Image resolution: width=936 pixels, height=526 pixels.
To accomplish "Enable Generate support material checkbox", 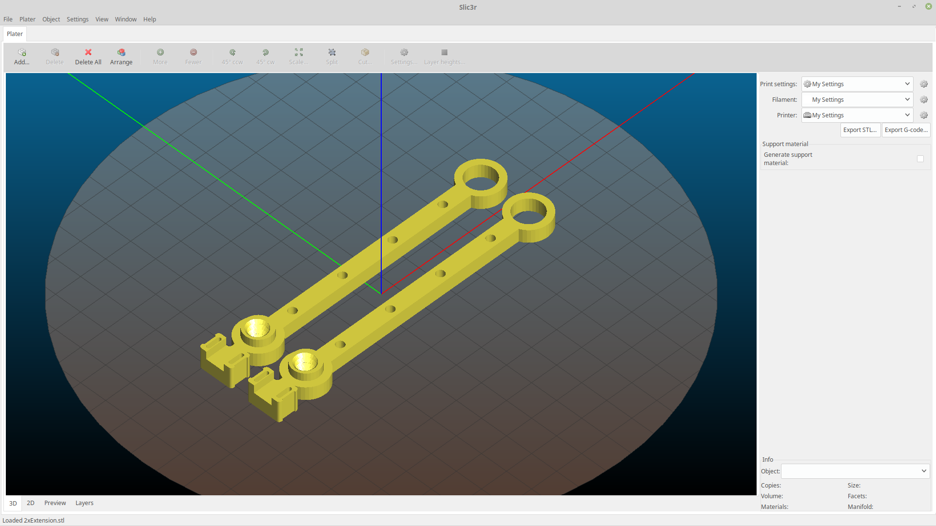I will click(920, 159).
